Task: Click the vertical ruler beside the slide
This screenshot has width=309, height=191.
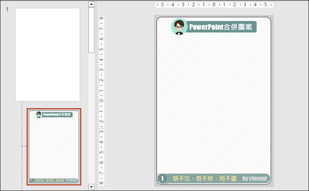Action: [x=102, y=101]
